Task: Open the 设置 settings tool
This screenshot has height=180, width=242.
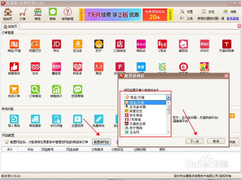Action: [186, 12]
